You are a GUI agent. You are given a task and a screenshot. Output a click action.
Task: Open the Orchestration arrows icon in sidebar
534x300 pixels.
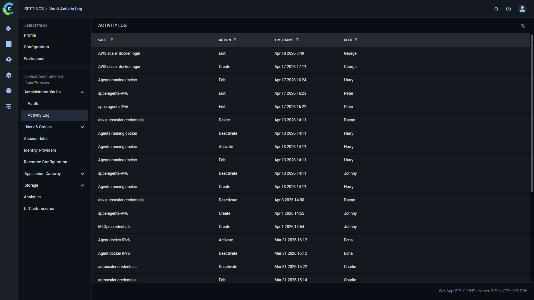(9, 106)
